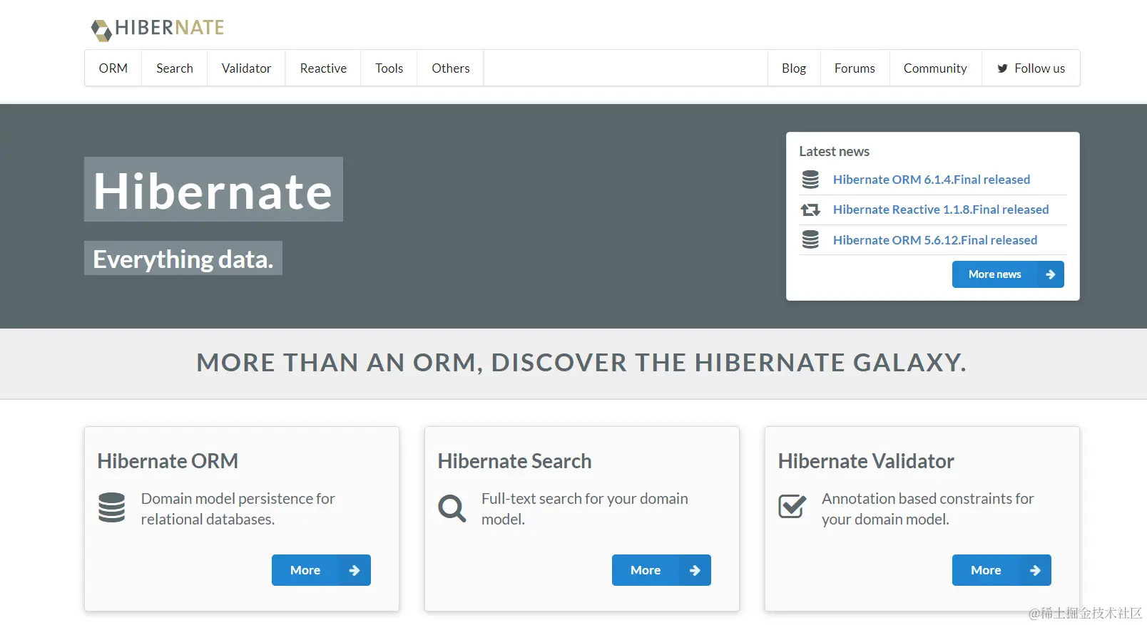Viewport: 1147px width, 625px height.
Task: Expand the Others navigation menu
Action: pos(450,68)
